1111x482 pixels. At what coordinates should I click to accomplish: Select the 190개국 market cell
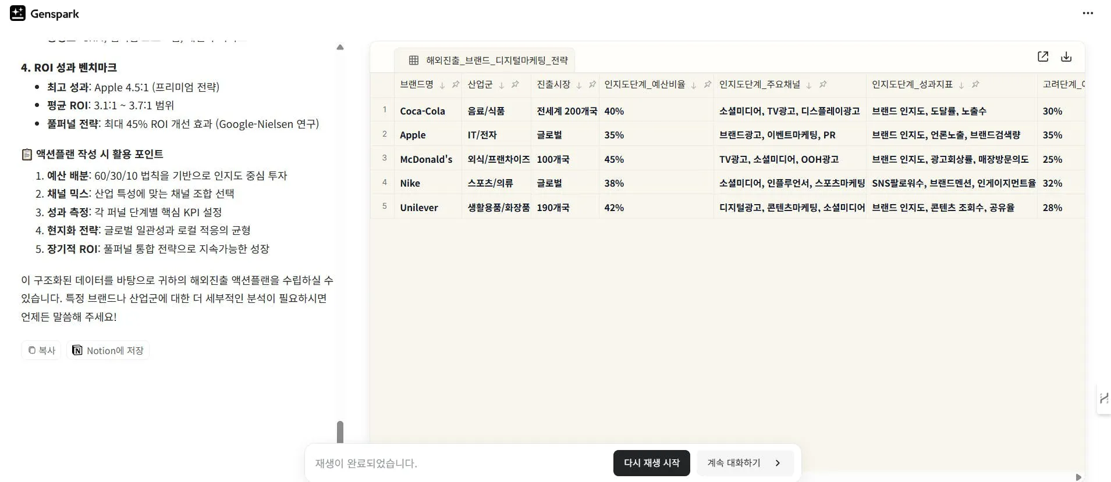[566, 208]
